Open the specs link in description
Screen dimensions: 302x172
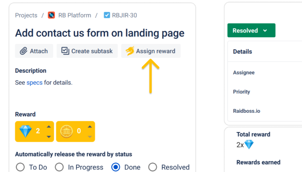(34, 83)
